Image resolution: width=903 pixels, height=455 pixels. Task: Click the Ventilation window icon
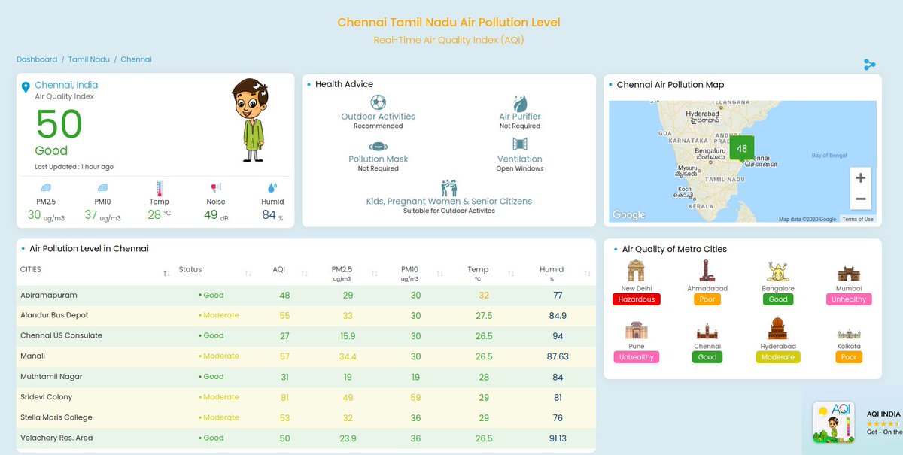[520, 144]
